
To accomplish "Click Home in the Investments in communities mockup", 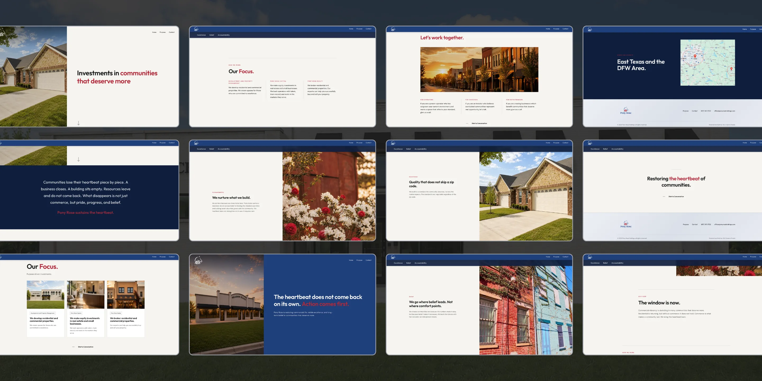I will (154, 32).
